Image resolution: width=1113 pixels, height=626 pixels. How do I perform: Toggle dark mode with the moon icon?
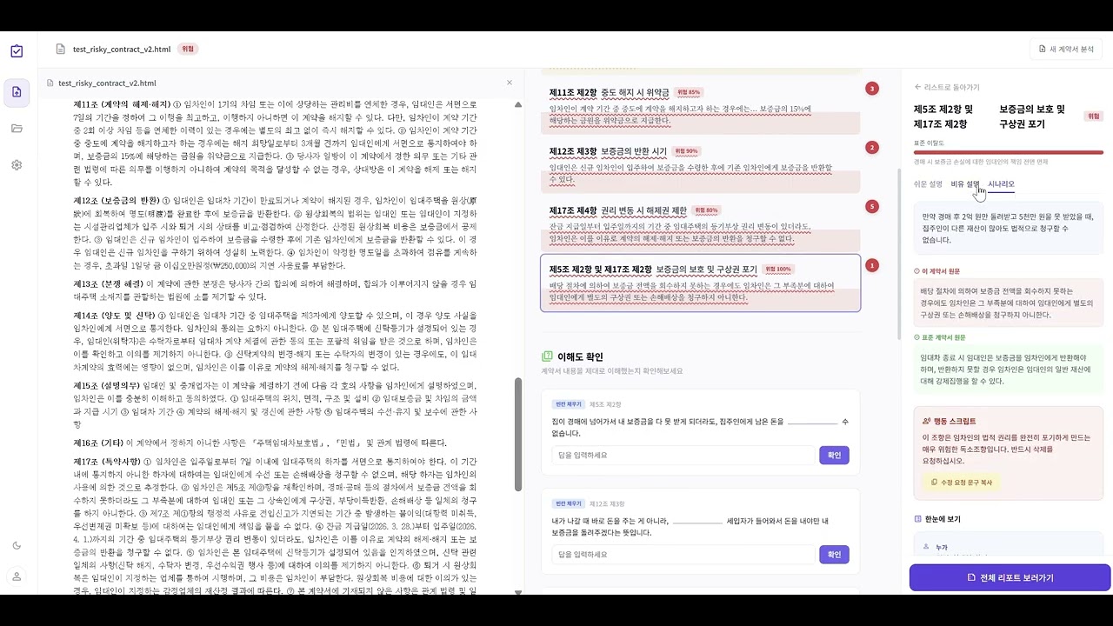17,546
